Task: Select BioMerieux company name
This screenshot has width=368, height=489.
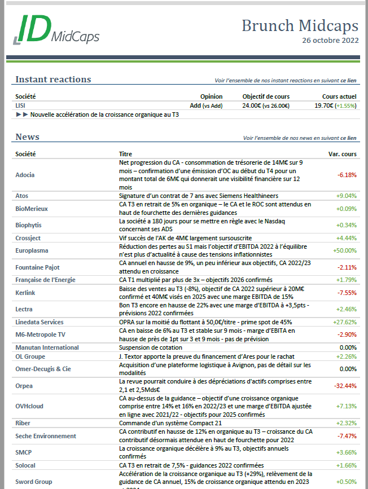Action: 32,209
